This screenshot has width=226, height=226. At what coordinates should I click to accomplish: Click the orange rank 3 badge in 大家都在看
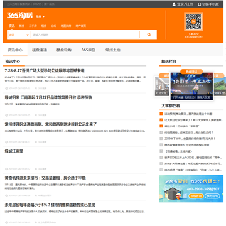pos(161,126)
